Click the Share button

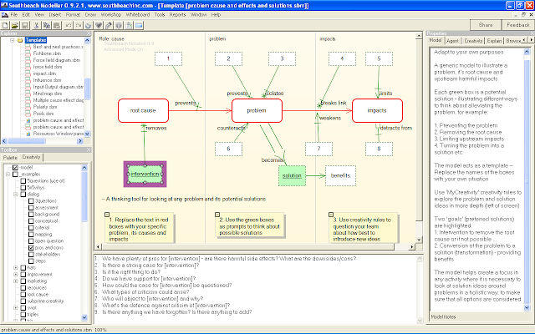tap(486, 25)
